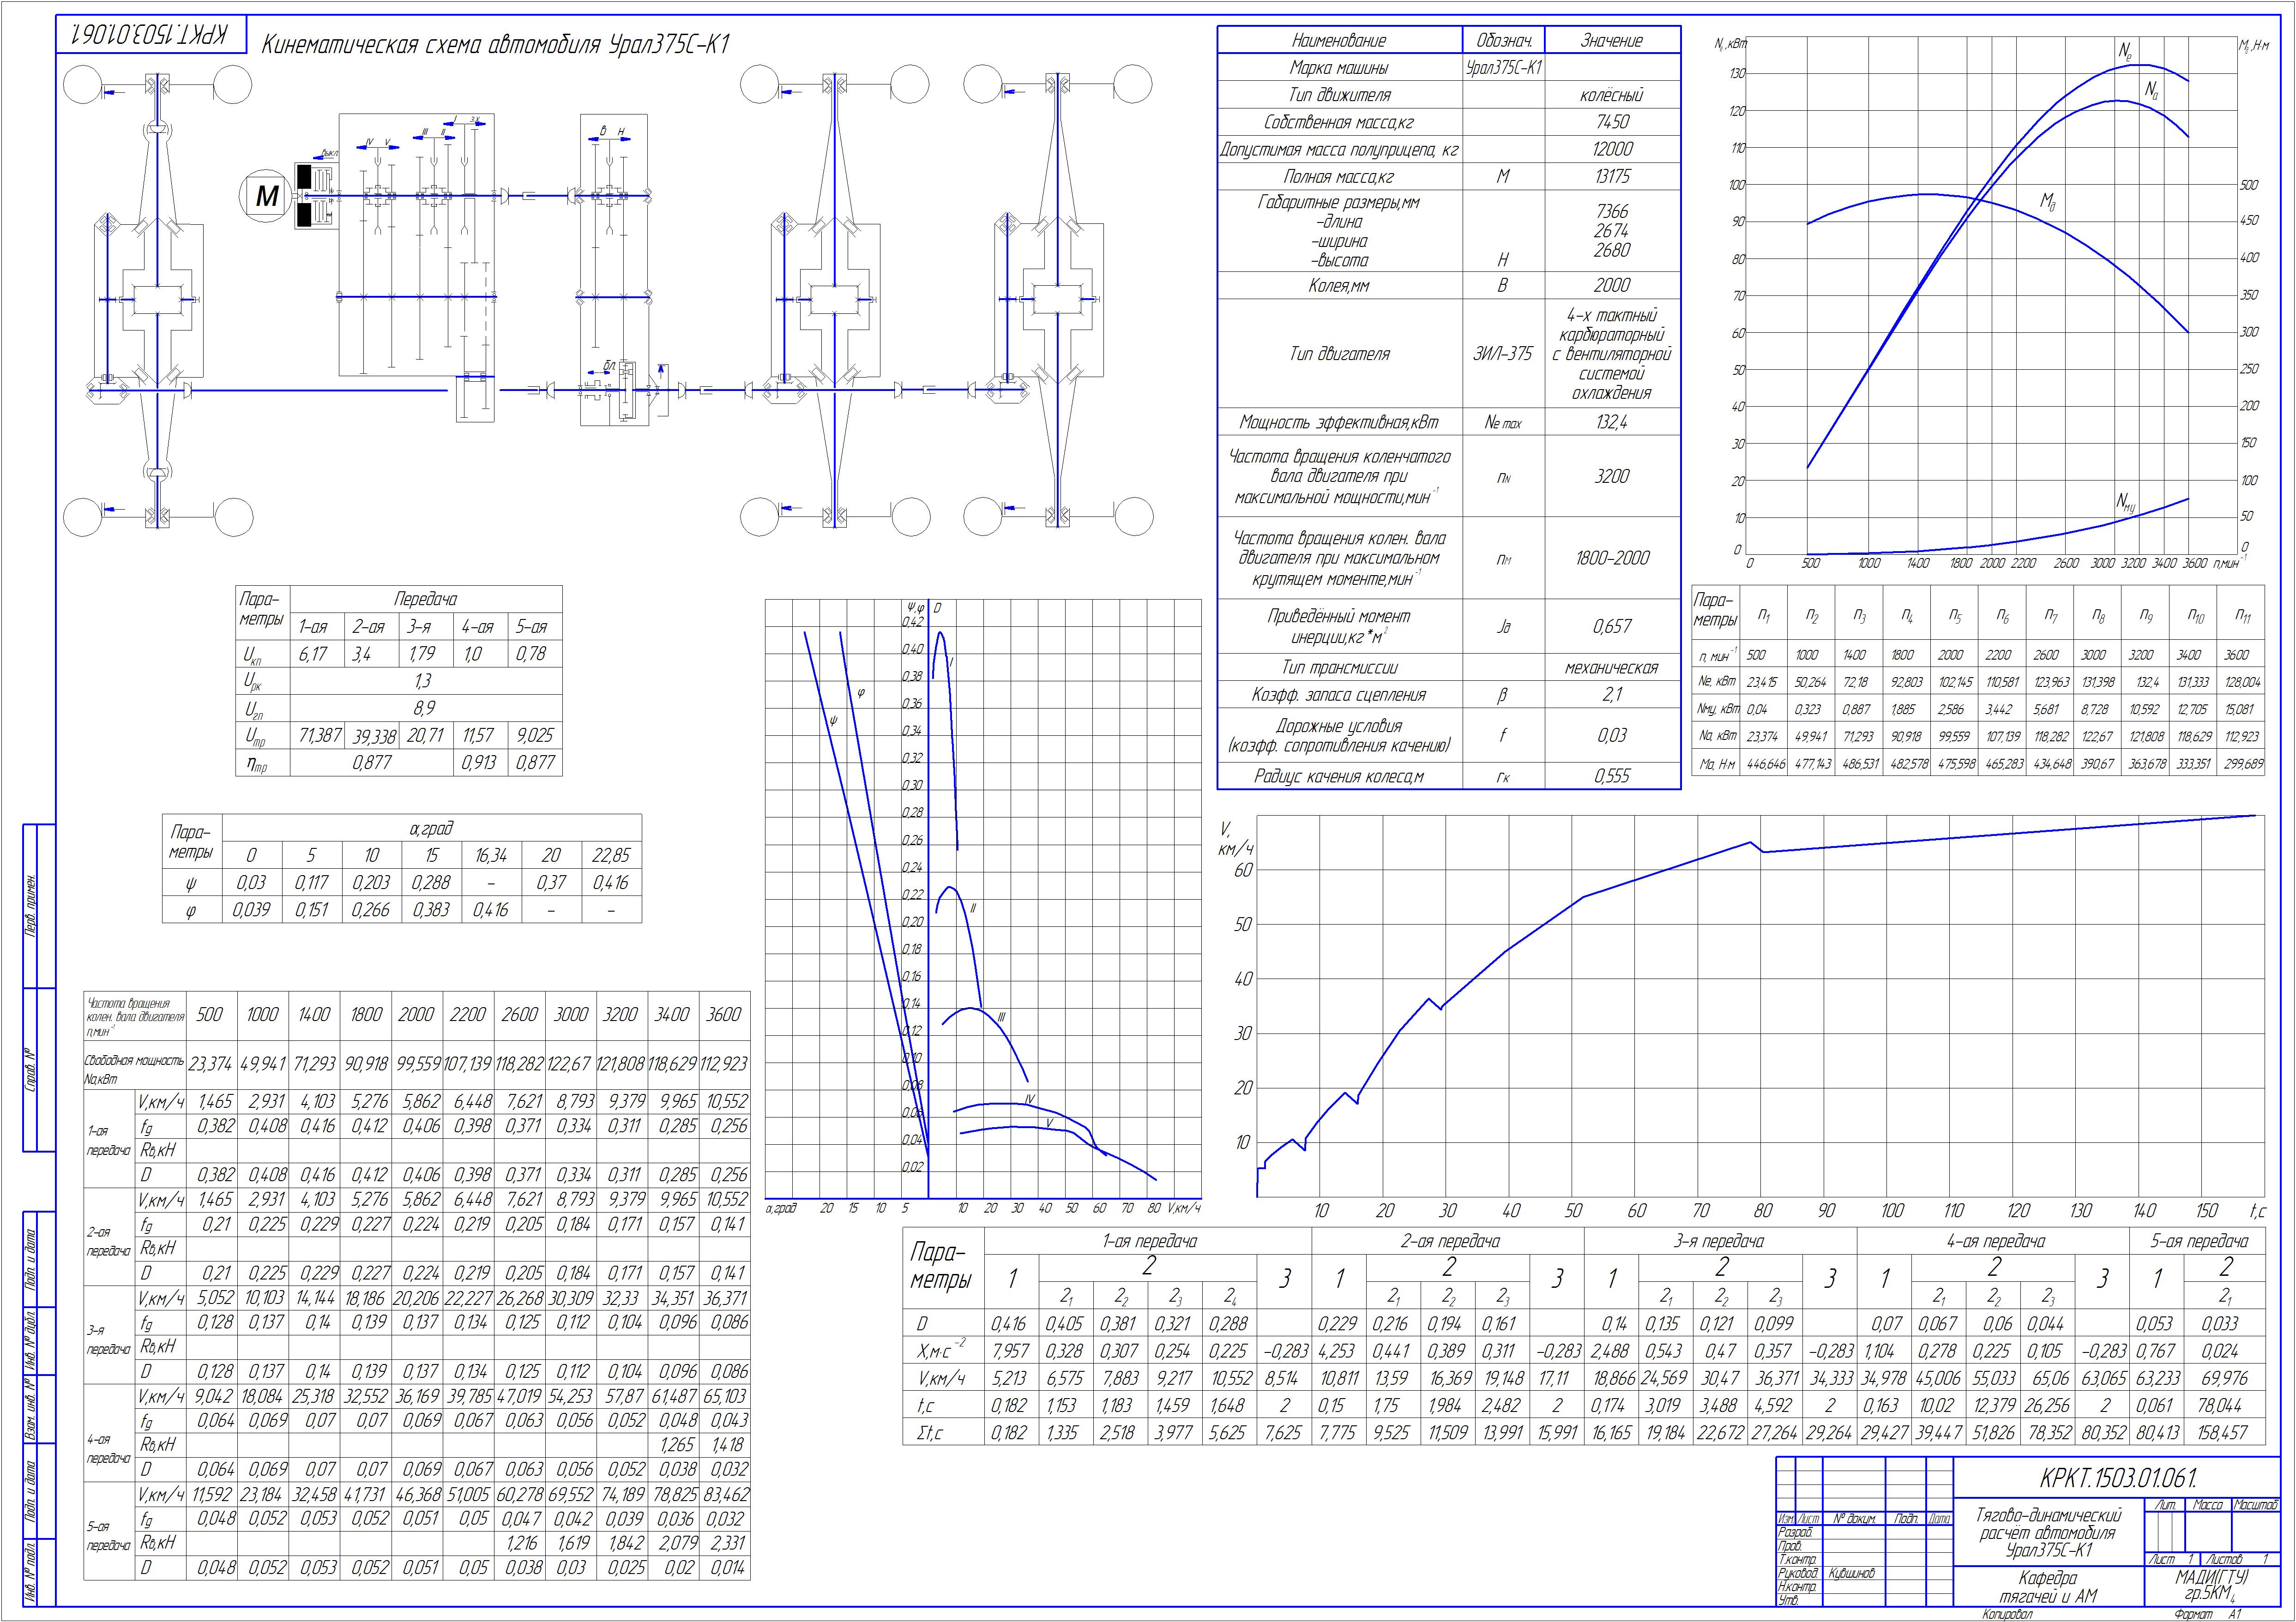The width and height of the screenshot is (2296, 1622).
Task: Click the 'Радиус качения колеса,м' row label
Action: click(1339, 777)
